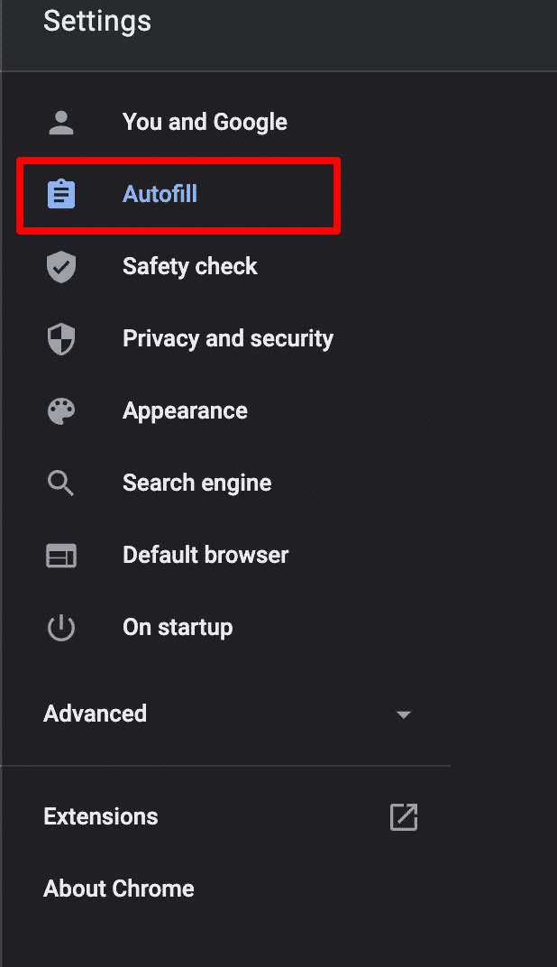Click the Safety check shield checkmark icon
The width and height of the screenshot is (557, 967).
click(x=60, y=266)
